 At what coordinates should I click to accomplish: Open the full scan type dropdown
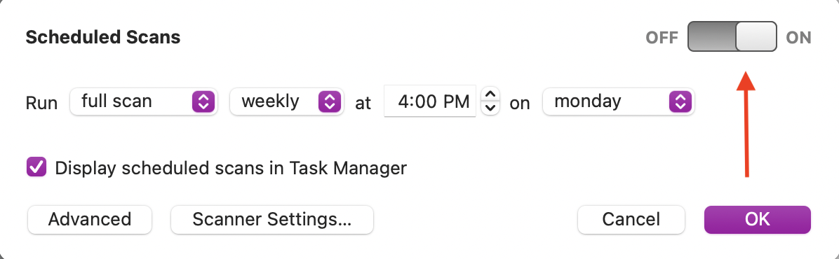[143, 101]
